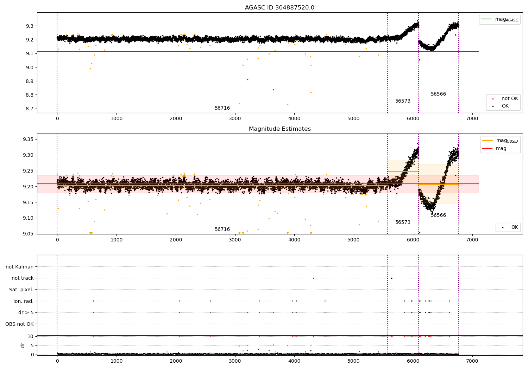The image size is (528, 369).
Task: Click the 9.05 y-tick in middle plot
Action: [x=28, y=234]
